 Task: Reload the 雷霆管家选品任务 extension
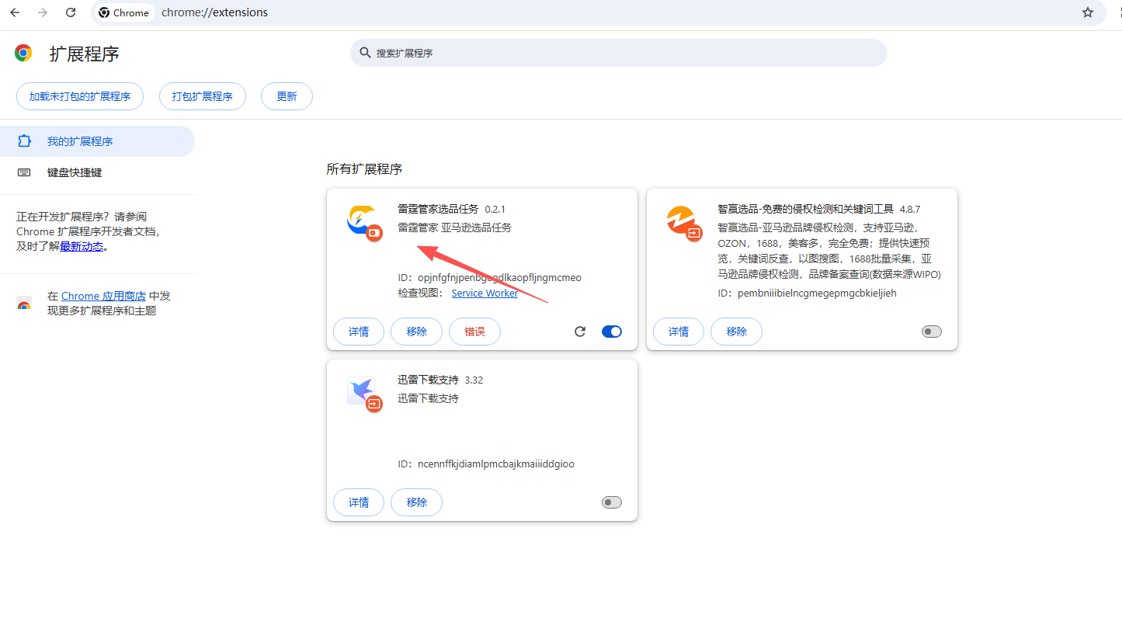point(580,332)
